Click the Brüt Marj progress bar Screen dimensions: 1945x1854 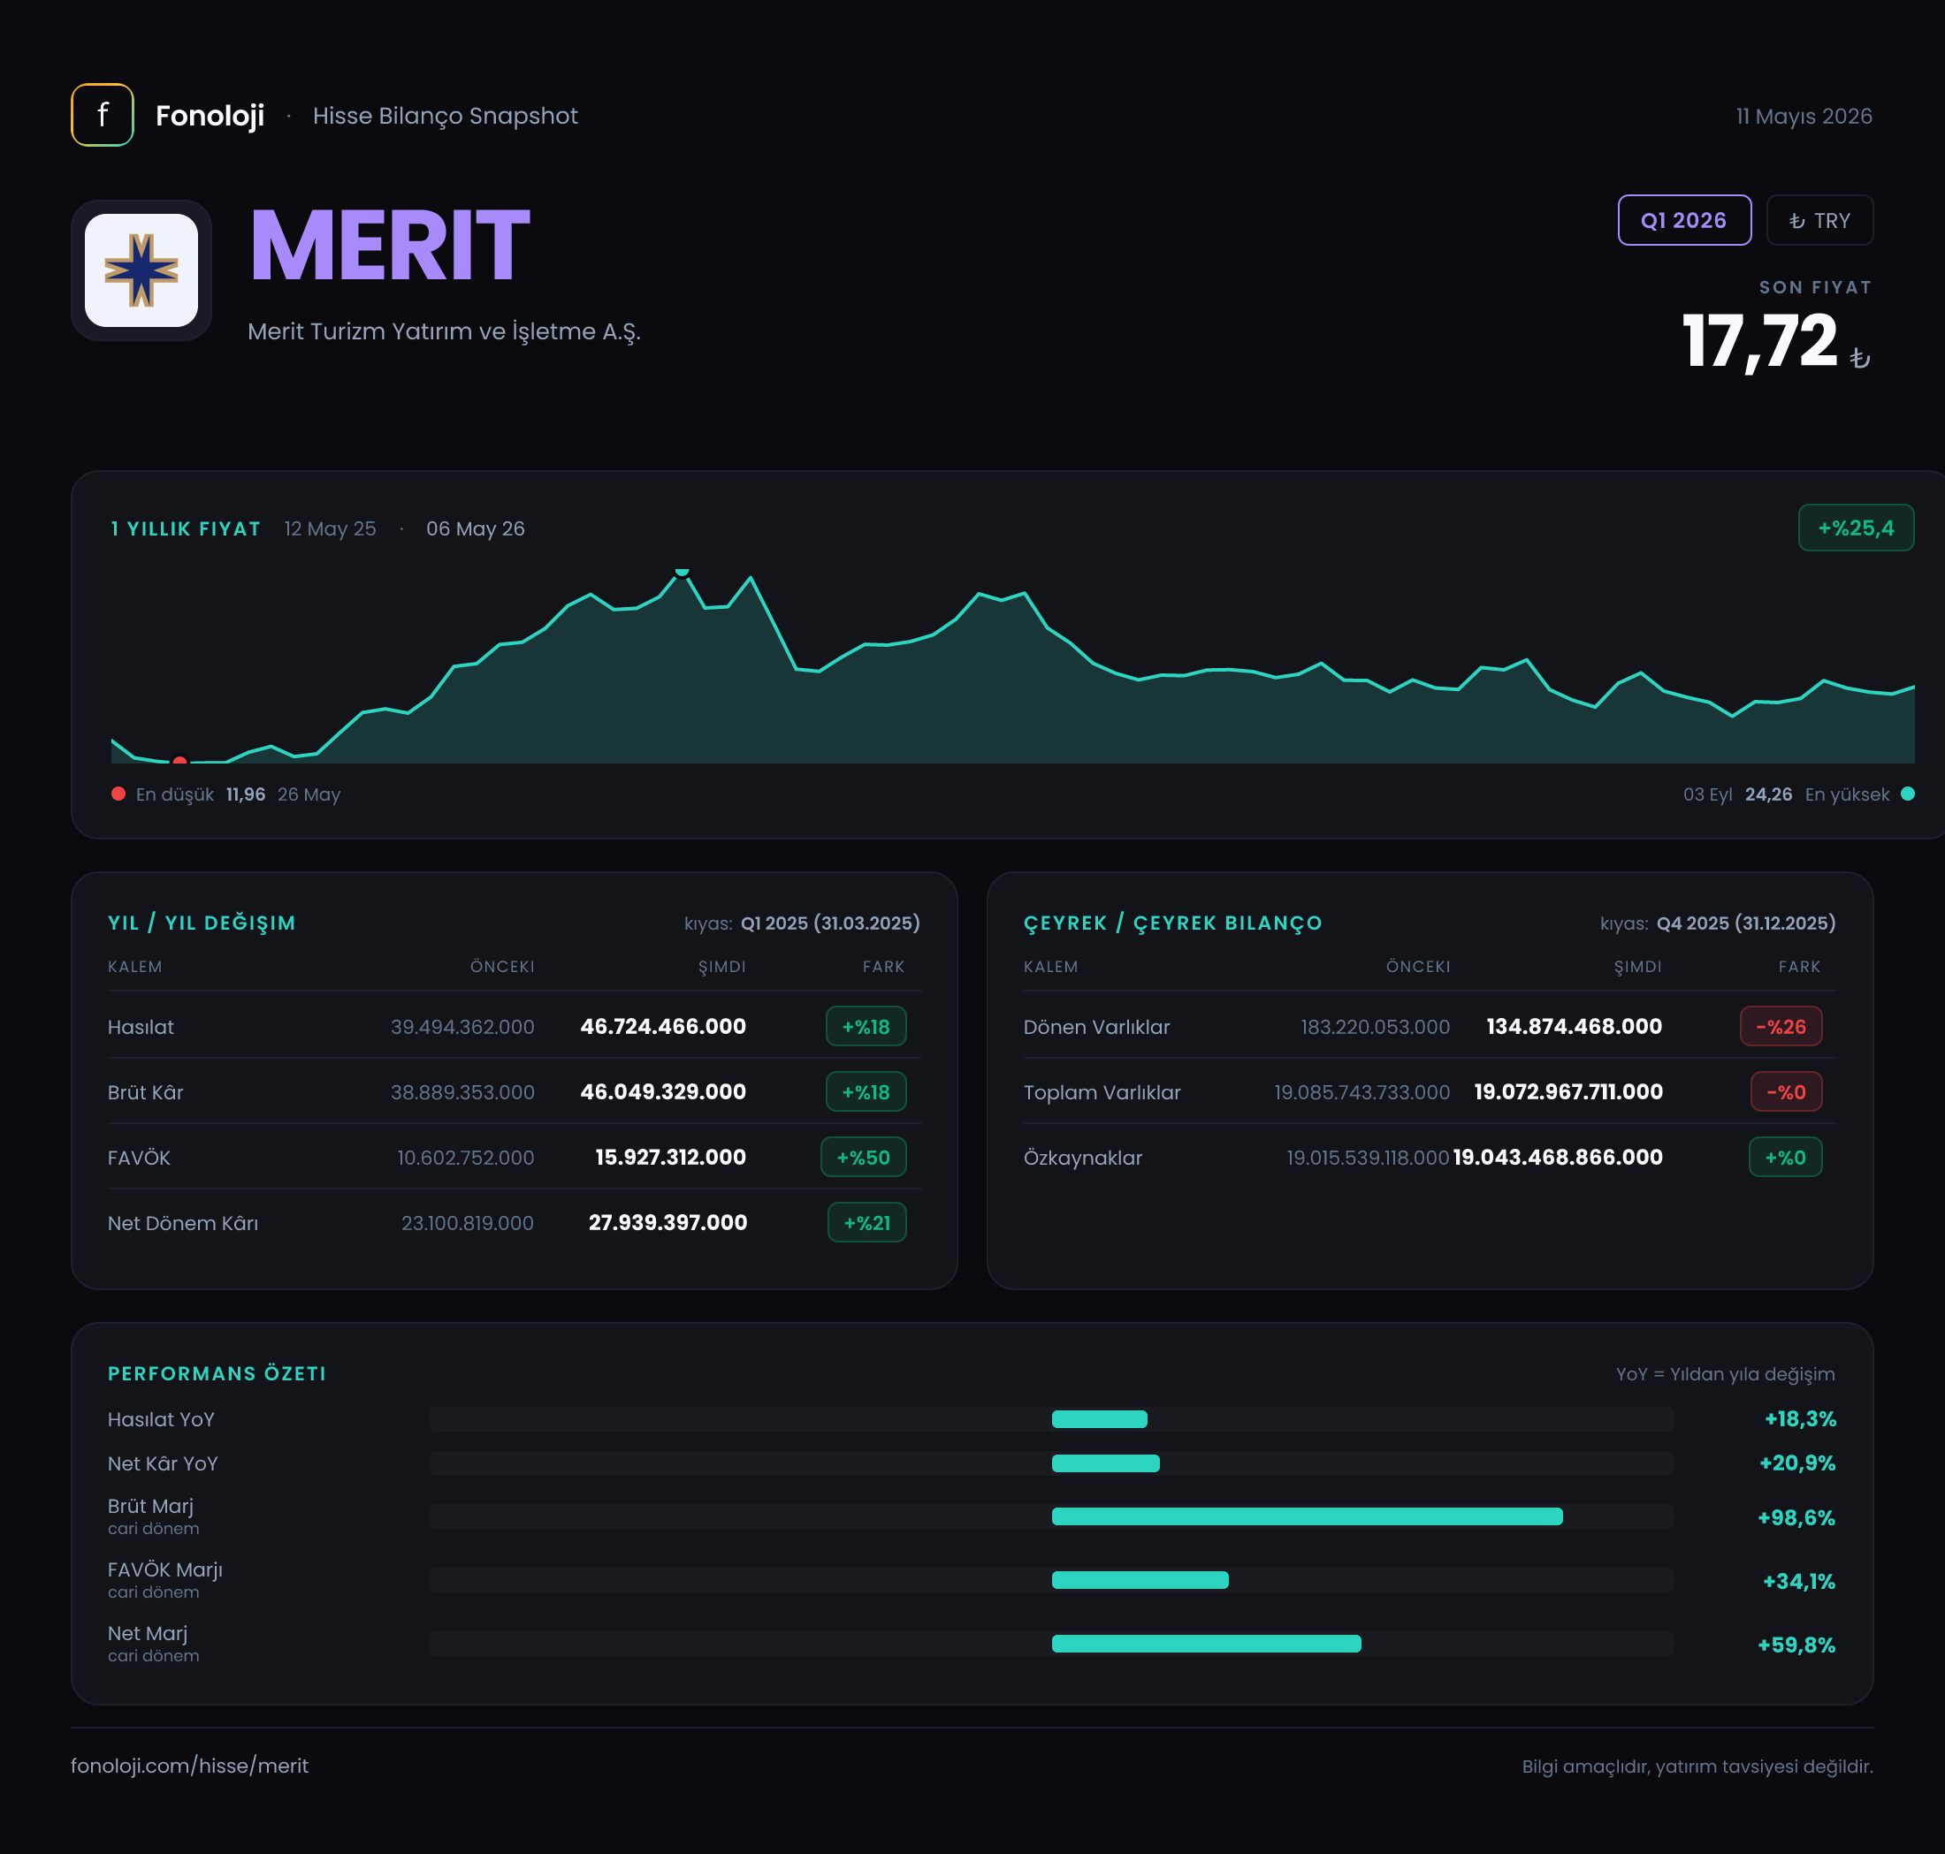coord(1051,1516)
